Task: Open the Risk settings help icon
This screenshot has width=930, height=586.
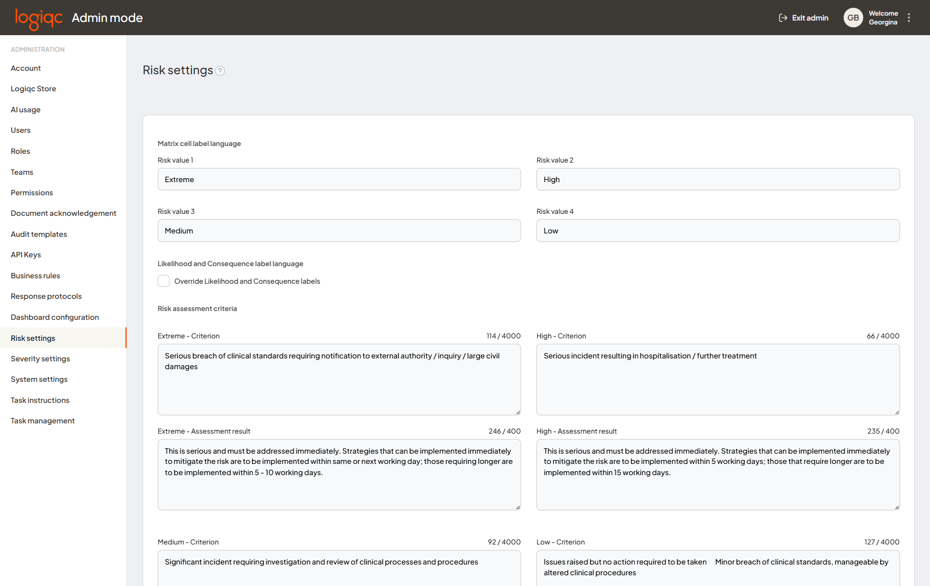Action: (x=220, y=71)
